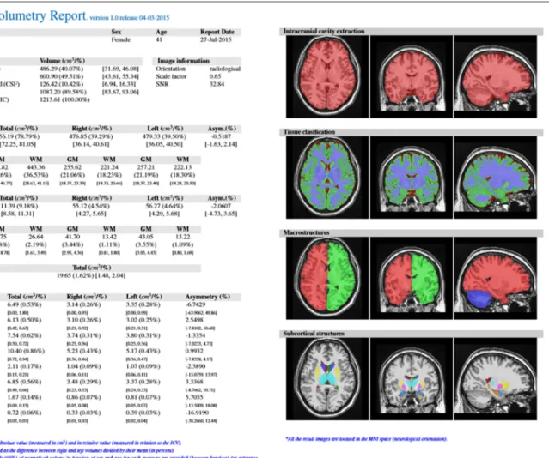Click the 'Subcortical structures' section header
This screenshot has width=549, height=458.
pos(314,333)
